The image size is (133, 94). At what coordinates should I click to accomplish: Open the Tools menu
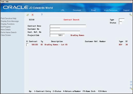3,2
